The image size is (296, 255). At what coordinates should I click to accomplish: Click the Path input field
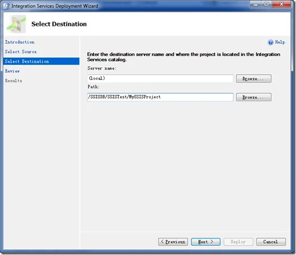pos(160,97)
